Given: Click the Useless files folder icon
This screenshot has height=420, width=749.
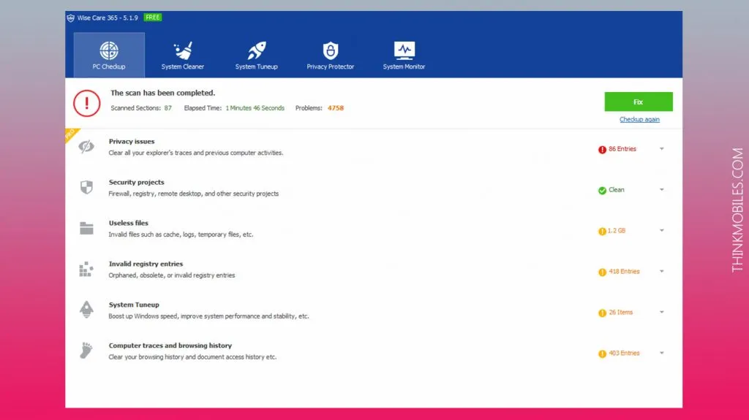Looking at the screenshot, I should point(86,228).
